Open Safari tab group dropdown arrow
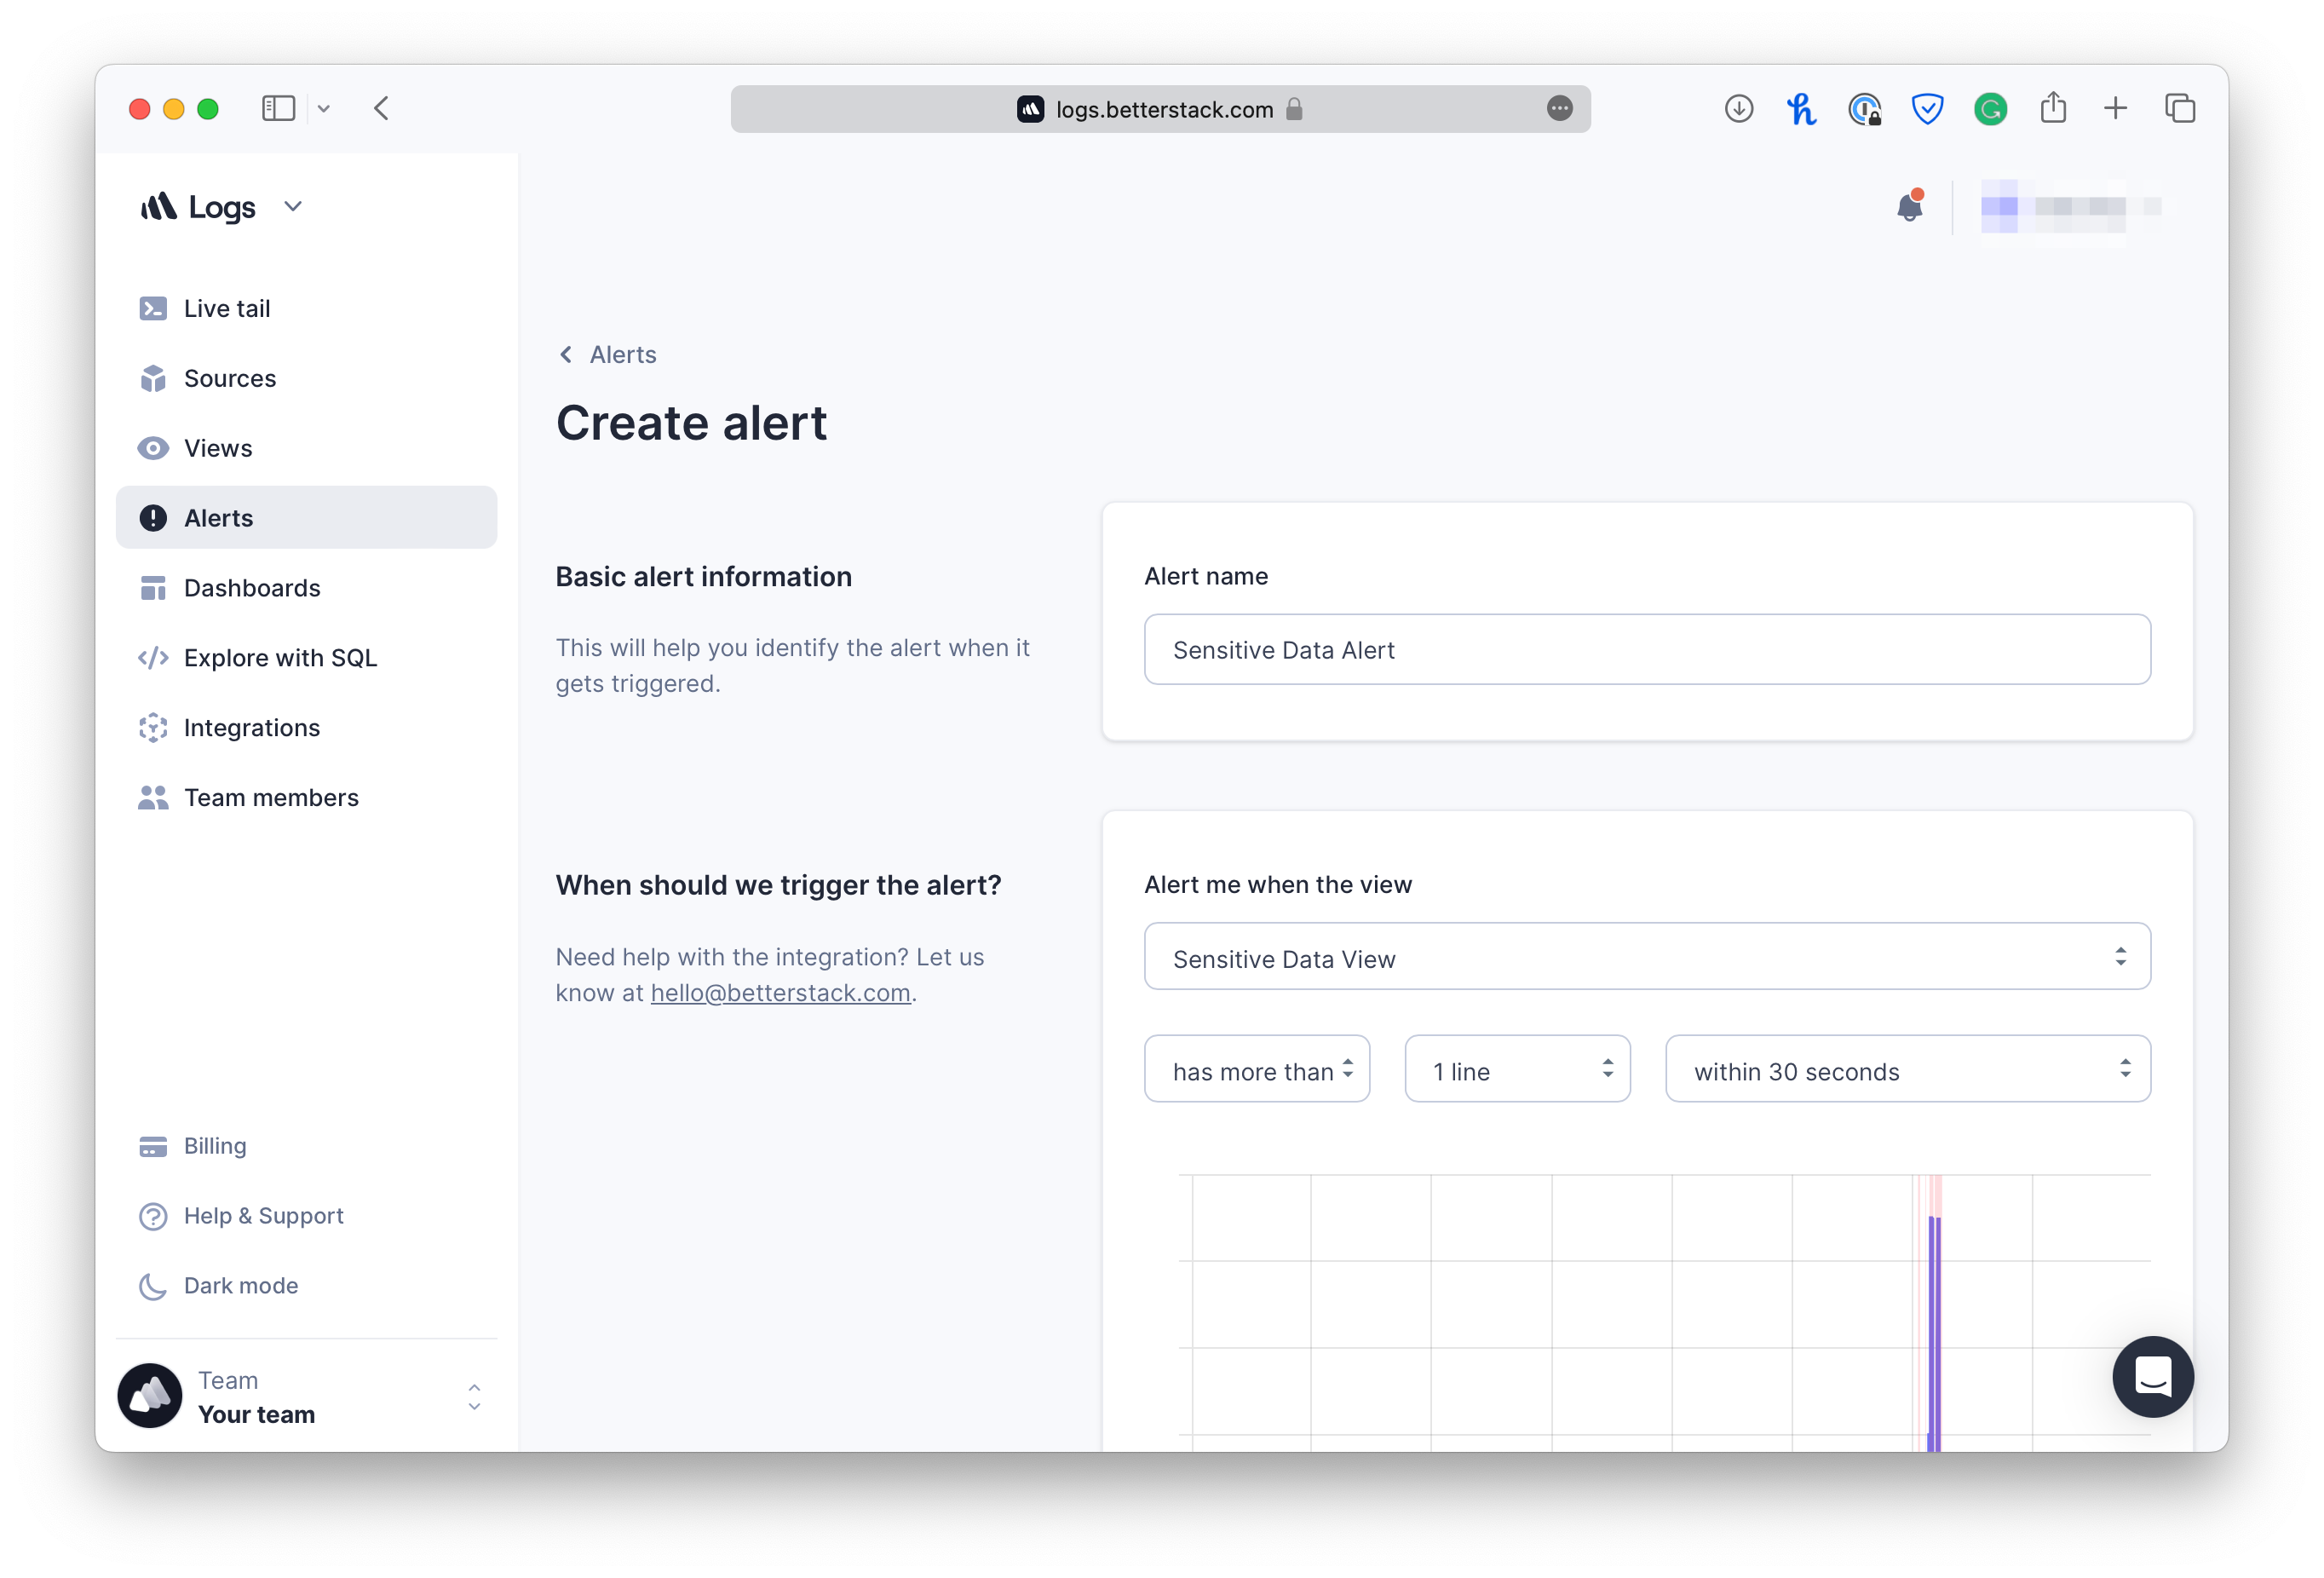2324x1578 pixels. click(324, 109)
